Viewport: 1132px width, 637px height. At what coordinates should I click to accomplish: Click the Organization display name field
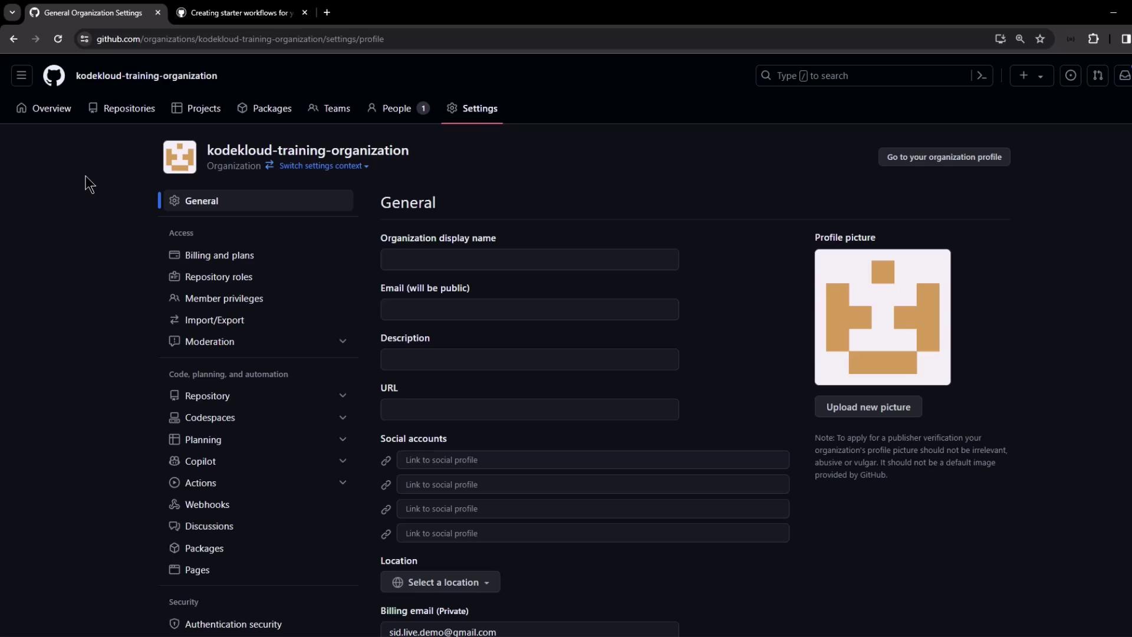click(529, 260)
